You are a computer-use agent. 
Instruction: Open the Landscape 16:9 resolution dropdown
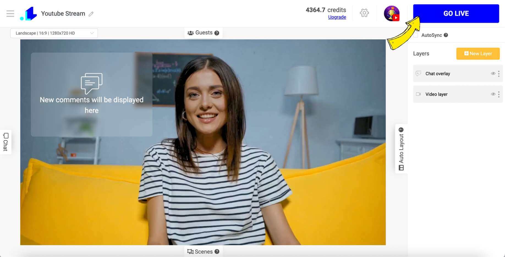(54, 33)
